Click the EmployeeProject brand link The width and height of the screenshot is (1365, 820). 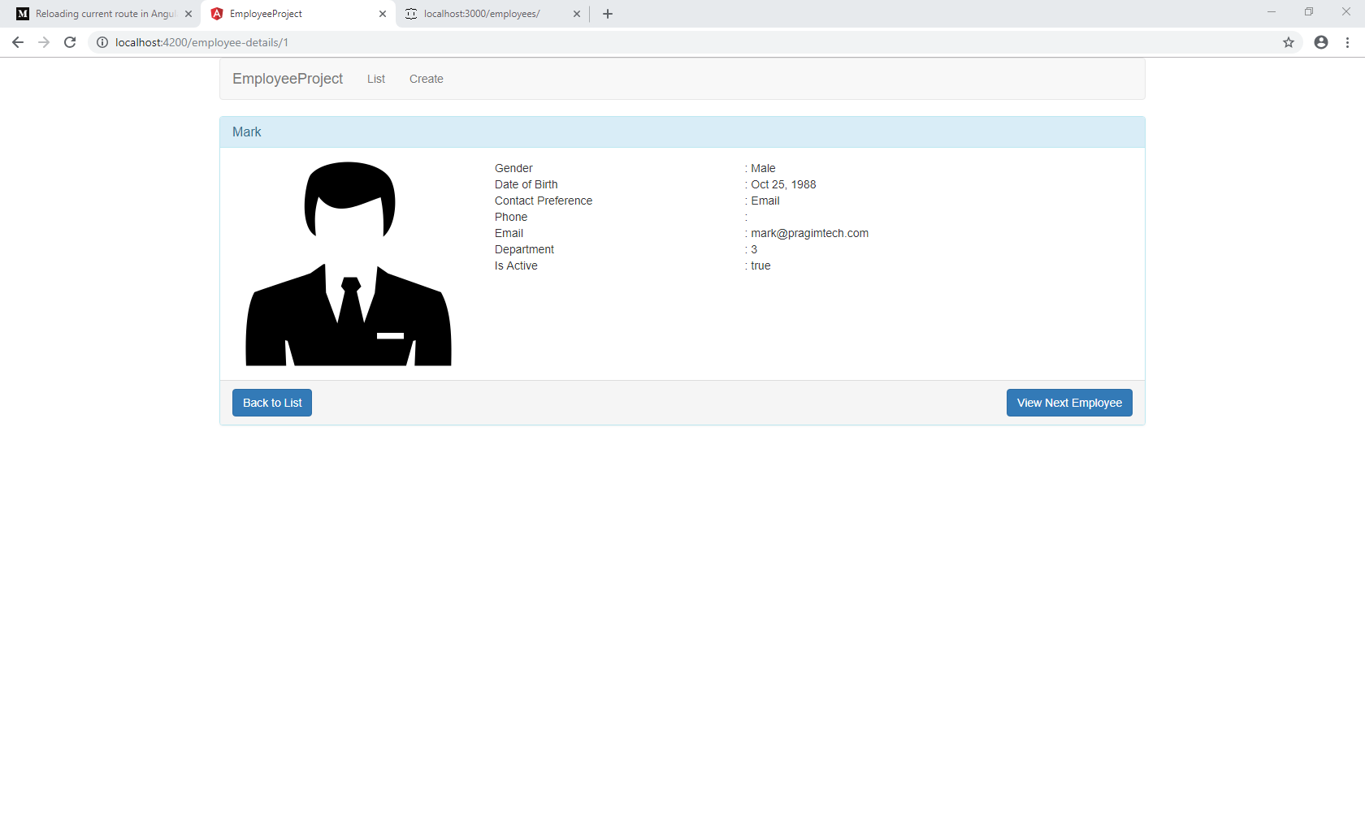[287, 79]
